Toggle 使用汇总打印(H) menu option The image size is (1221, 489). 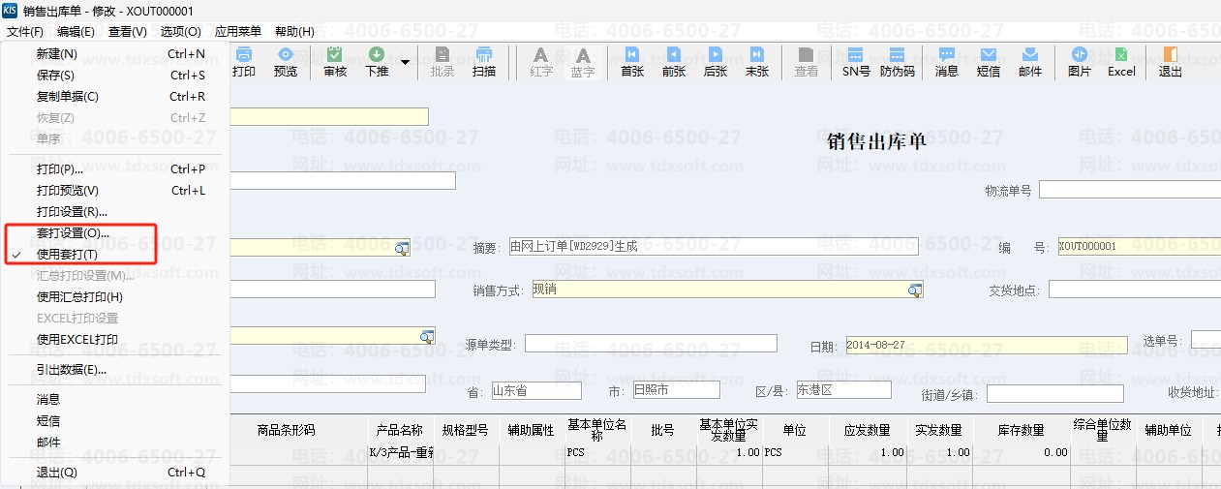point(115,297)
